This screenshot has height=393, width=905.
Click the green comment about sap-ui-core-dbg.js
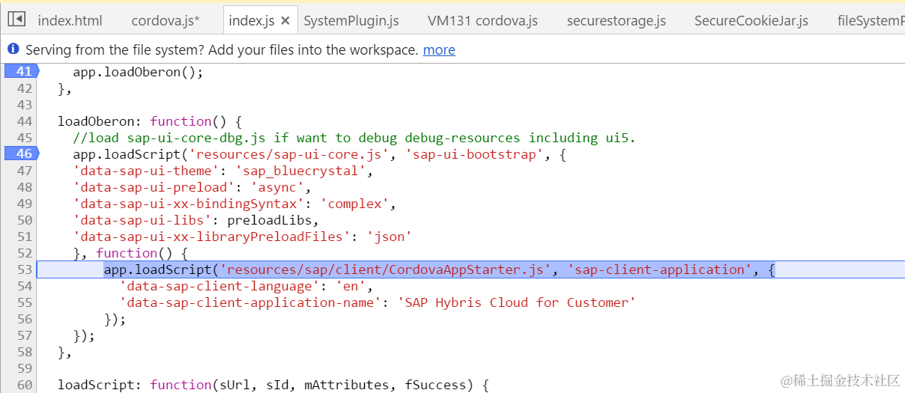(354, 138)
